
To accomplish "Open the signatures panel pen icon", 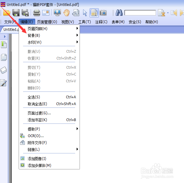I will (x=4, y=83).
